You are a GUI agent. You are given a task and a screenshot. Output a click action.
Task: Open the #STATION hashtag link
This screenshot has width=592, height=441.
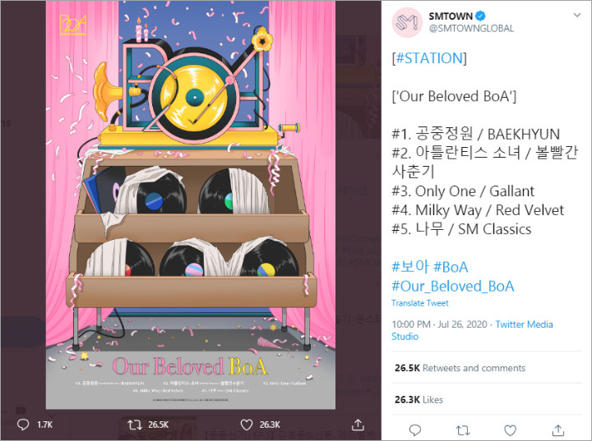[x=429, y=58]
